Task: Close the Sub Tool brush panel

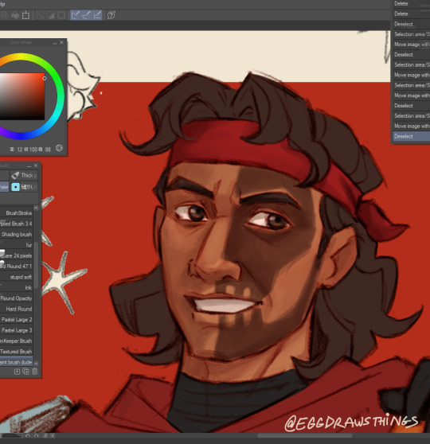Action: coord(36,166)
